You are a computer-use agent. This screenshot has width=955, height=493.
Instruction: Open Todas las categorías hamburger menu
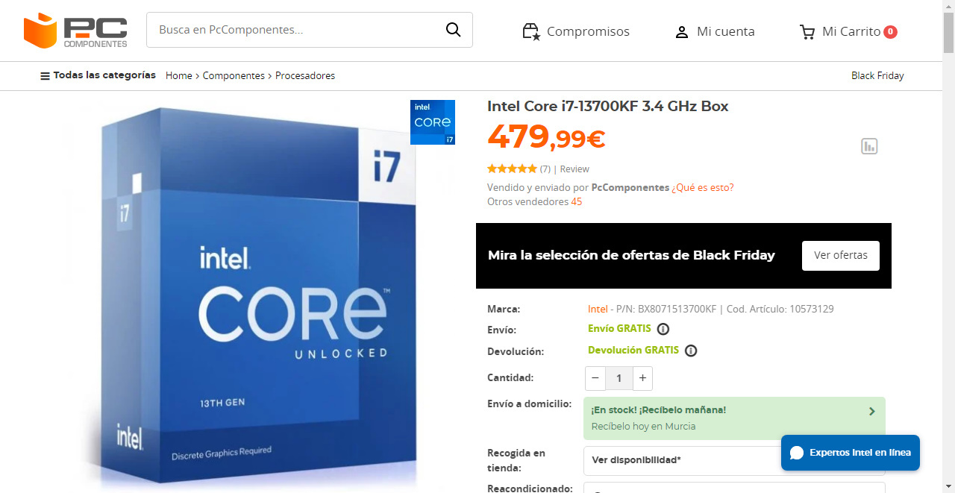45,75
